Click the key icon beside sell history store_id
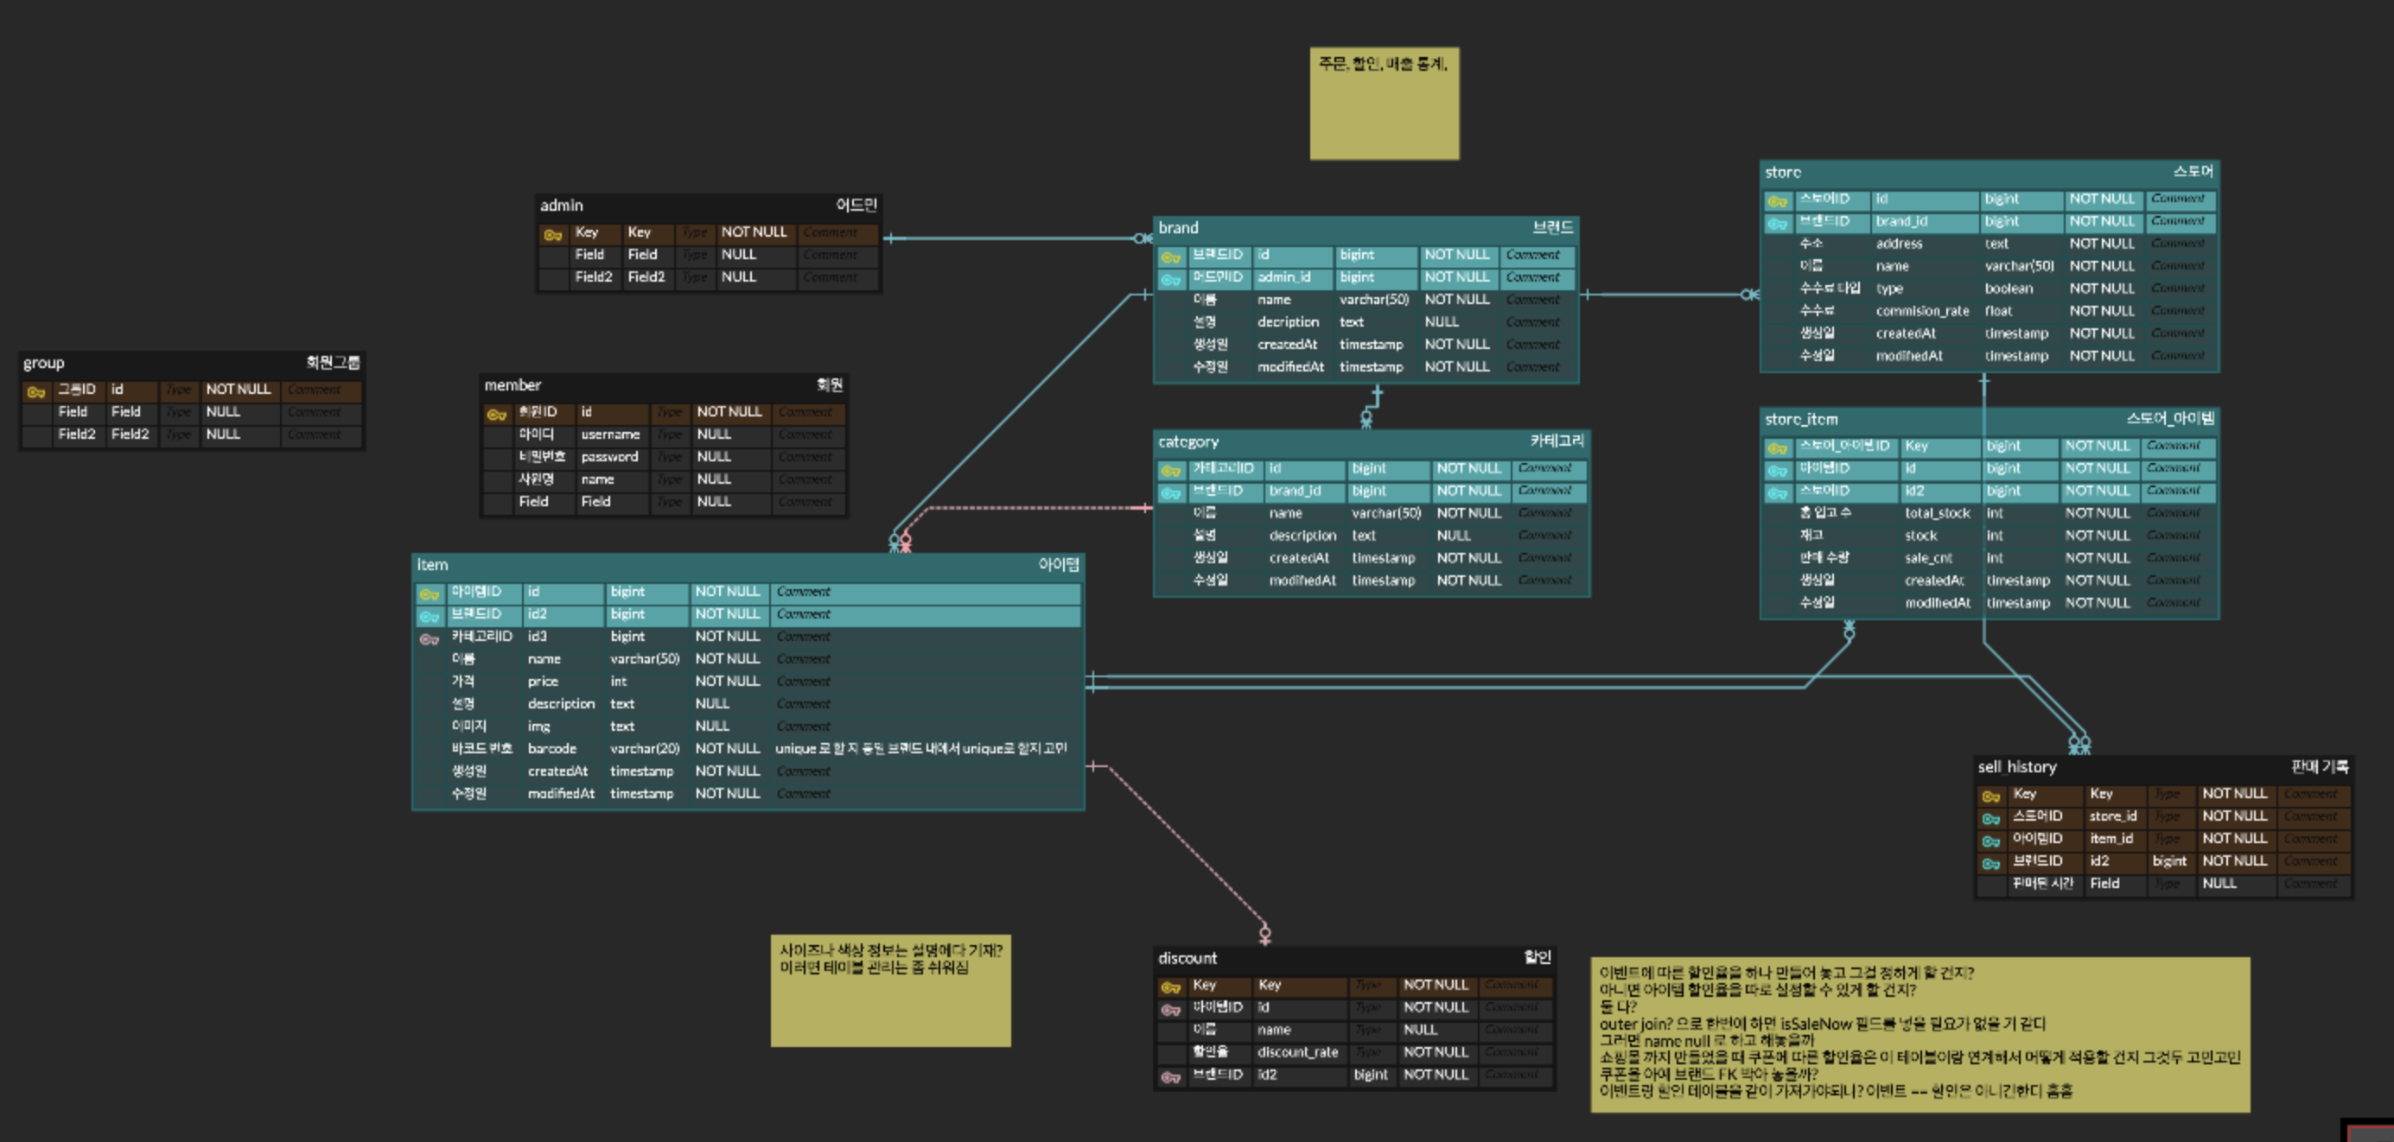This screenshot has height=1142, width=2394. (1990, 819)
